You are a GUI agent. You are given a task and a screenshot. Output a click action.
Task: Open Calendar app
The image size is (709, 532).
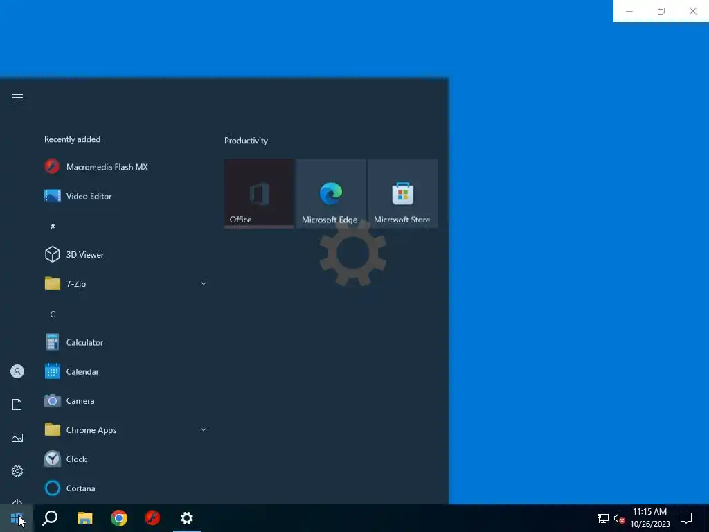[126, 371]
